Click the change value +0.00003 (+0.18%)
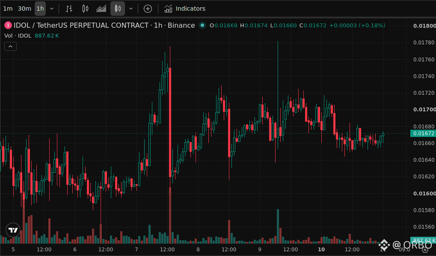Screen dimensions: 436x256 click(x=357, y=26)
